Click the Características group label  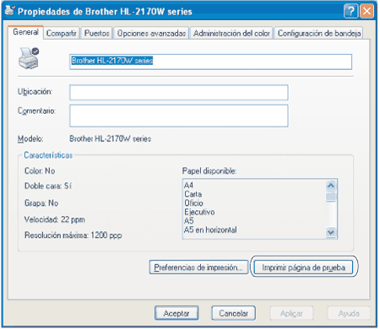tap(48, 155)
